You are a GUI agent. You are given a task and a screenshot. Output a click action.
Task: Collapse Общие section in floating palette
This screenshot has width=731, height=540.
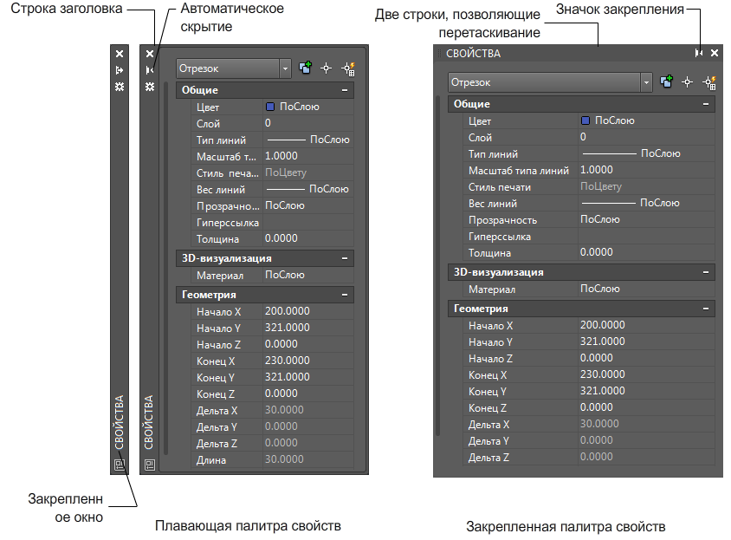345,90
